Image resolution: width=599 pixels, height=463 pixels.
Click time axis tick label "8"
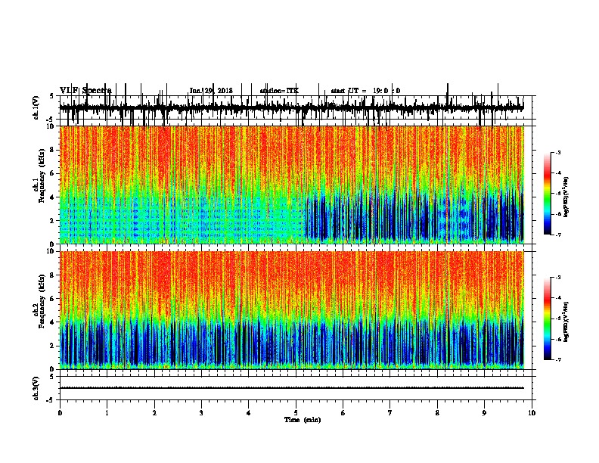point(437,413)
